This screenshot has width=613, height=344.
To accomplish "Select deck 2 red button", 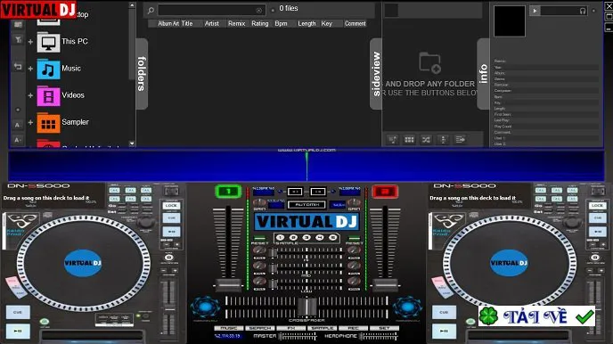I will tap(385, 192).
